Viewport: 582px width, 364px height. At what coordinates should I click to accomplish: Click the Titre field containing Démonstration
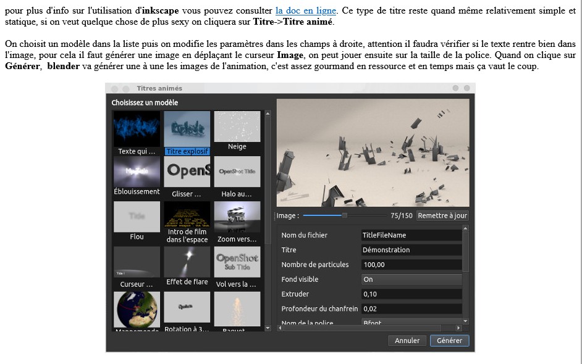[x=411, y=250]
